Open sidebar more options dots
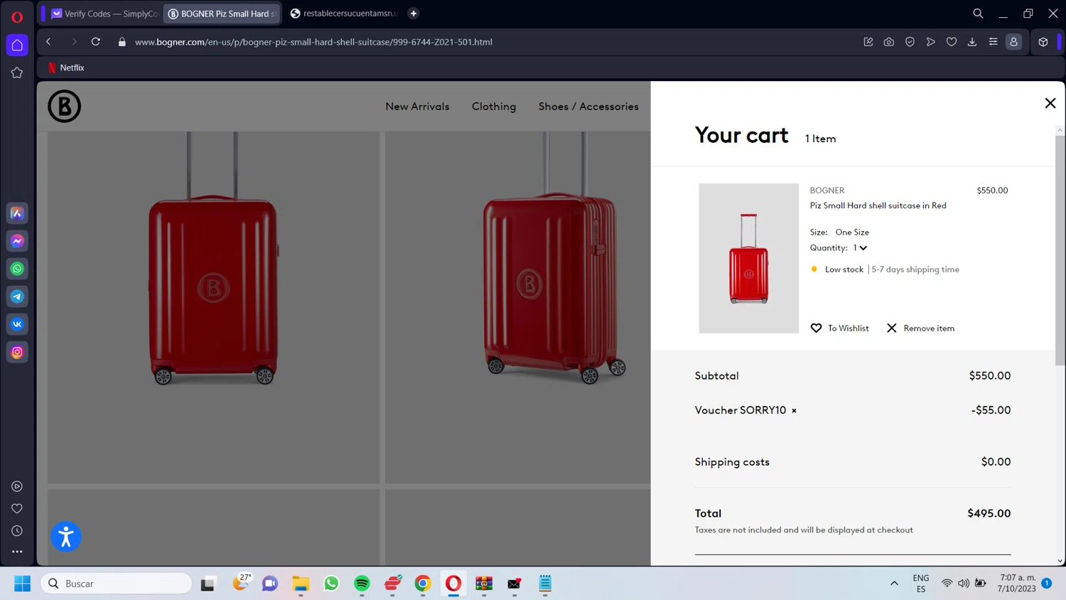 coord(17,552)
